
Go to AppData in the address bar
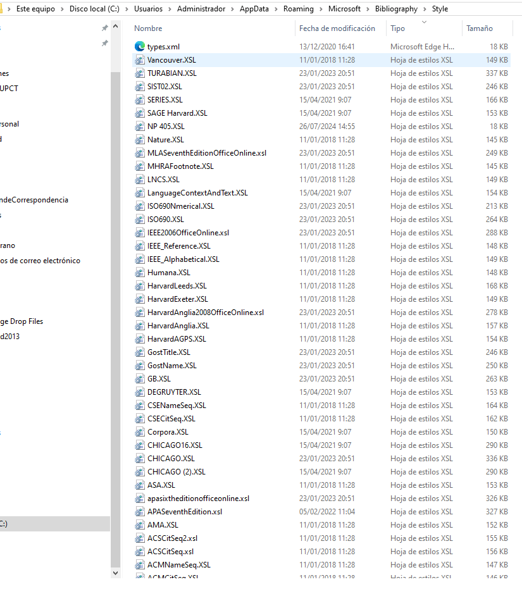point(254,9)
